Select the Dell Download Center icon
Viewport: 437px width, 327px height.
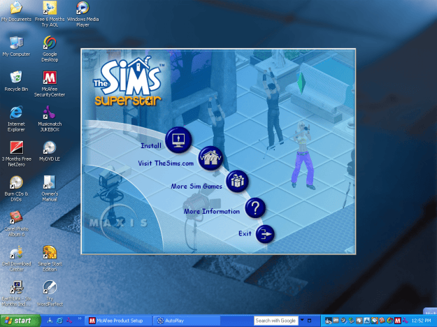pos(16,259)
